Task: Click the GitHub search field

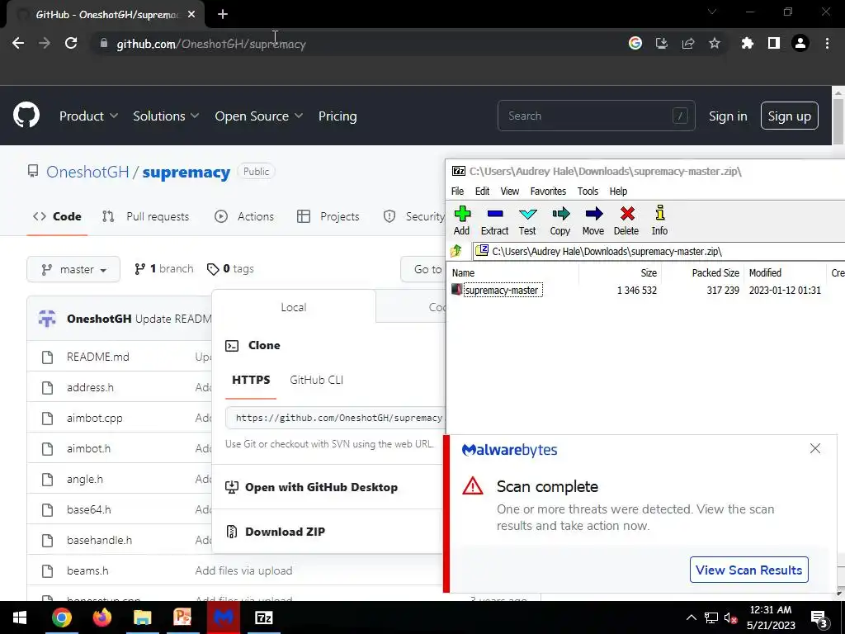Action: click(x=596, y=116)
